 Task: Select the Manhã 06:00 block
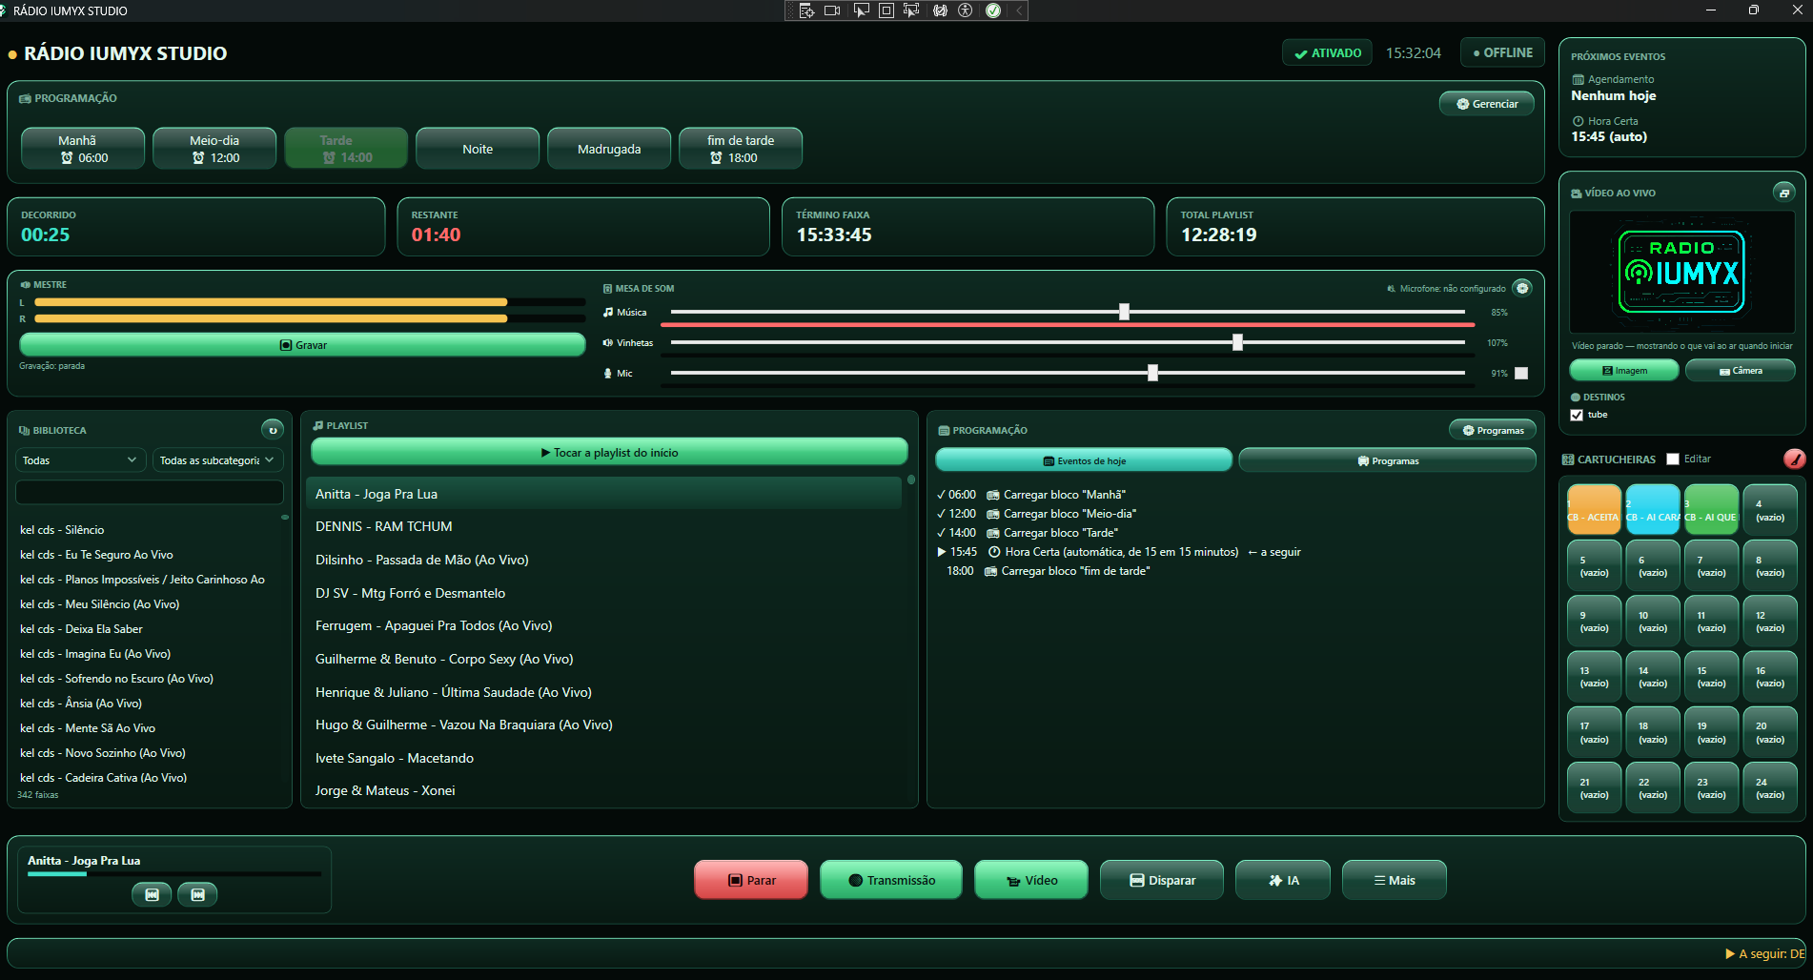click(x=83, y=148)
